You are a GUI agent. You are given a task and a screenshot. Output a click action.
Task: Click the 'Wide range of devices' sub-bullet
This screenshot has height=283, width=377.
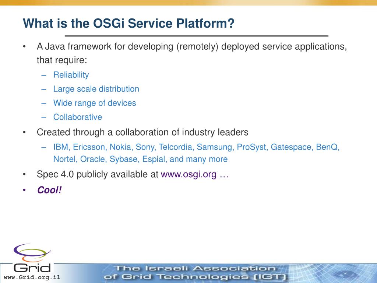tap(95, 103)
